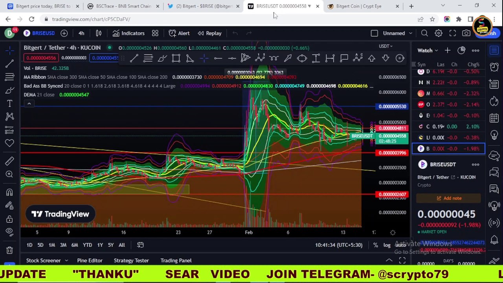Screen dimensions: 503x283
Task: Open the ideas lightbulb in right sidebar
Action: 494,136
